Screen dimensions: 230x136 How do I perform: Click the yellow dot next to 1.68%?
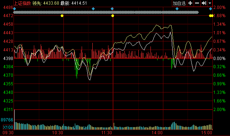[x=211, y=16]
